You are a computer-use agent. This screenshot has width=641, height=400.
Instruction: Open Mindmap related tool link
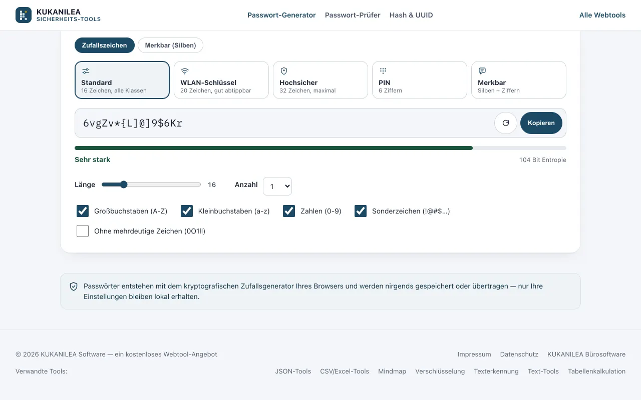coord(392,371)
